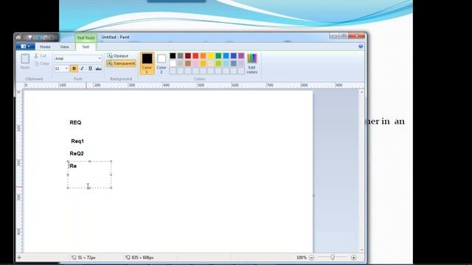
Task: Pick the red palette swatch
Action: (195, 56)
